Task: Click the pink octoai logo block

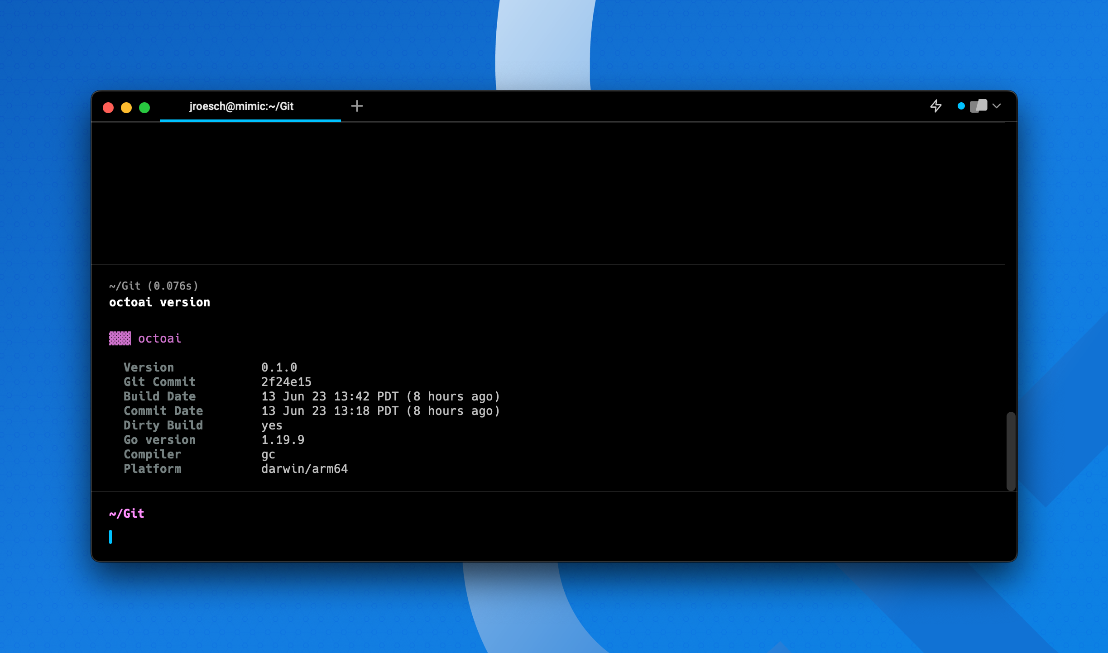Action: [120, 338]
